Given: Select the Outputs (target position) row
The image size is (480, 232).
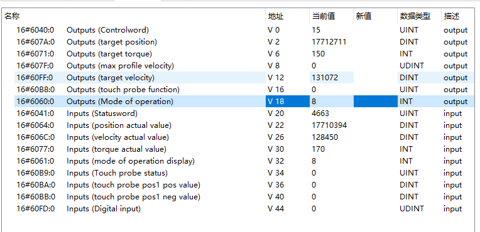Looking at the screenshot, I should click(244, 42).
